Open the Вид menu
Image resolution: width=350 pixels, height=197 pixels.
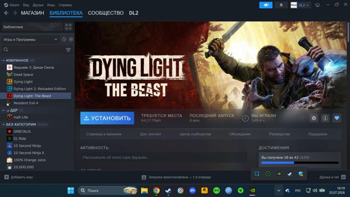(26, 5)
